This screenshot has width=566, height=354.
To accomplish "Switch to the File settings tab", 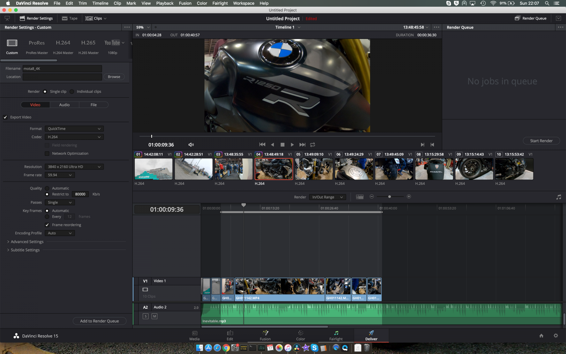I will (x=94, y=105).
